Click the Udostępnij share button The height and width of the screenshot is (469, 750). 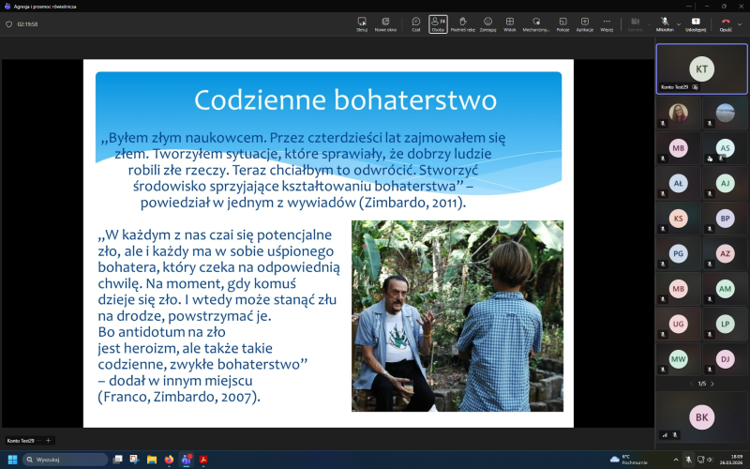[x=696, y=23]
